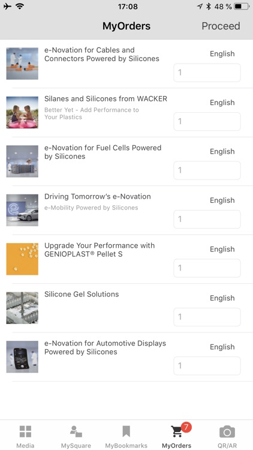
Task: Edit quantity for Silanes and Silicones from WACKER
Action: click(207, 121)
